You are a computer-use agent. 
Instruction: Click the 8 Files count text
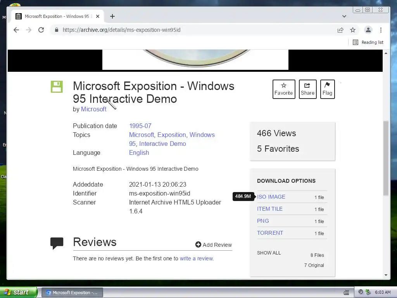317,255
